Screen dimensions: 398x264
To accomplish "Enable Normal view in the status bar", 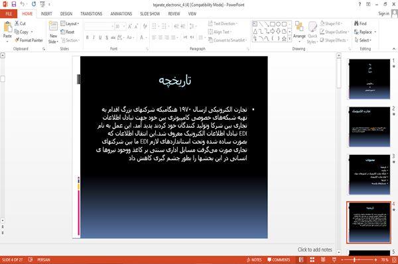I will [301, 259].
